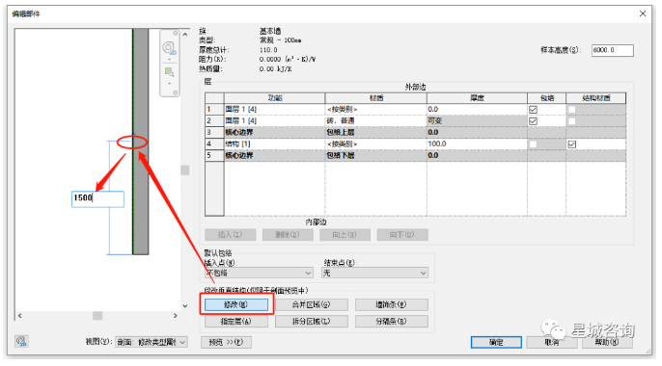The height and width of the screenshot is (366, 662).
Task: Select row header number 4
Action: click(x=214, y=144)
